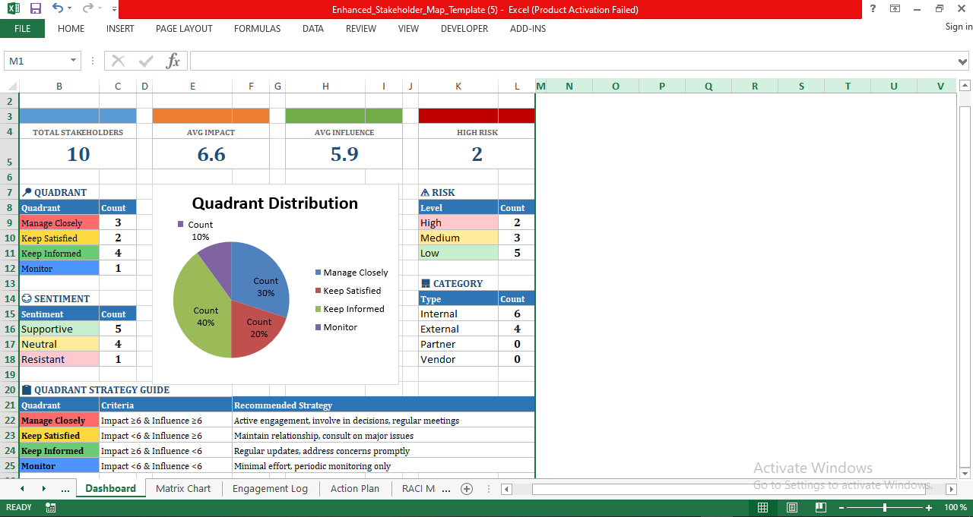The image size is (973, 517).
Task: Open the VIEW ribbon tab
Action: tap(408, 29)
